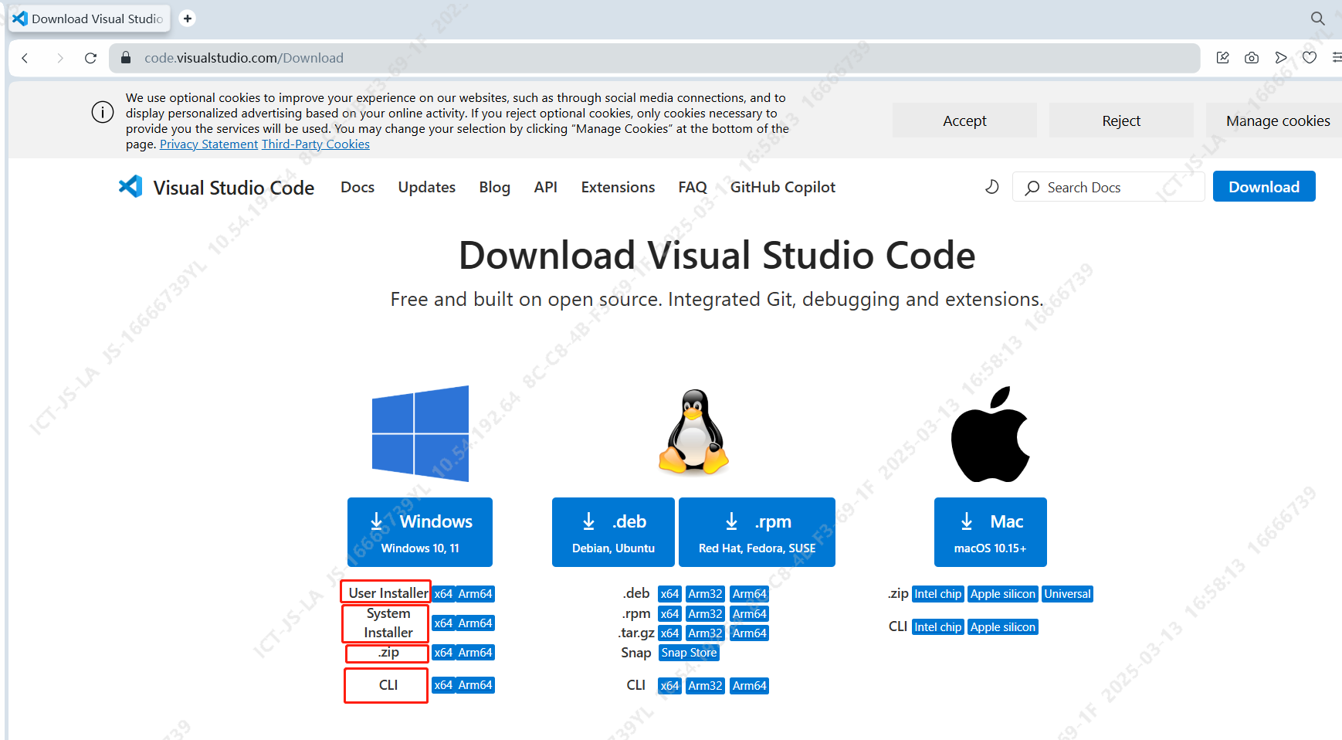The image size is (1342, 740).
Task: Select Linux .deb Arm32 download
Action: click(x=705, y=594)
